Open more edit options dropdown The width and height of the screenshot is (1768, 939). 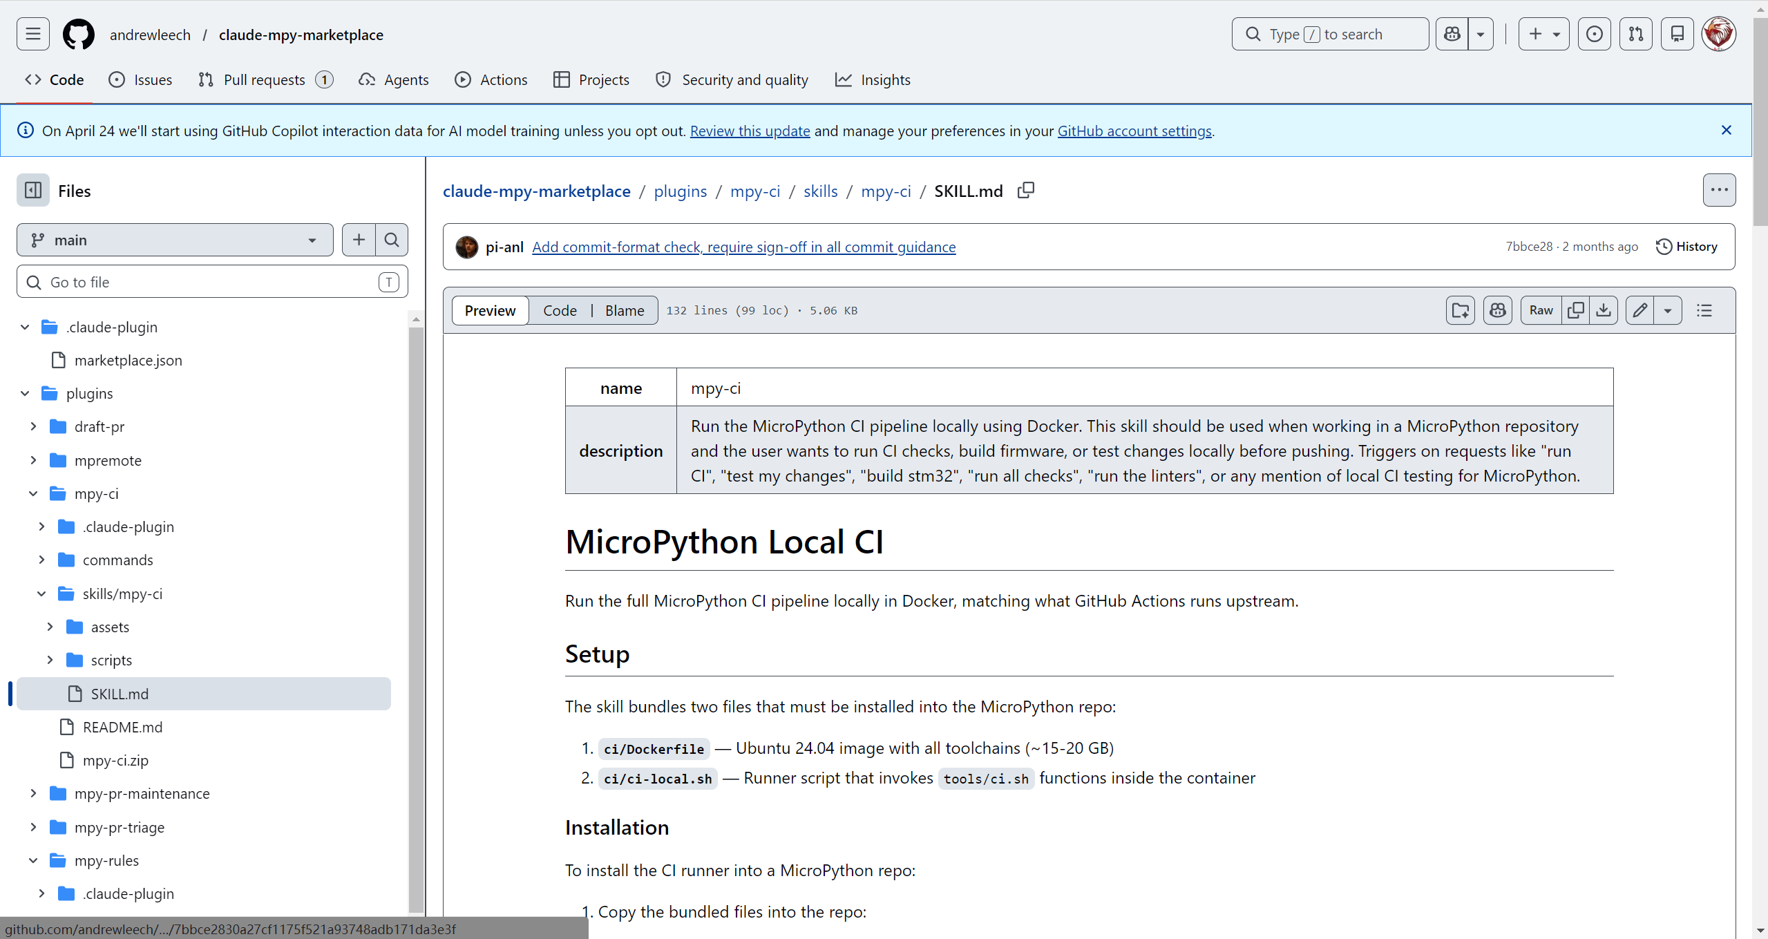tap(1668, 310)
